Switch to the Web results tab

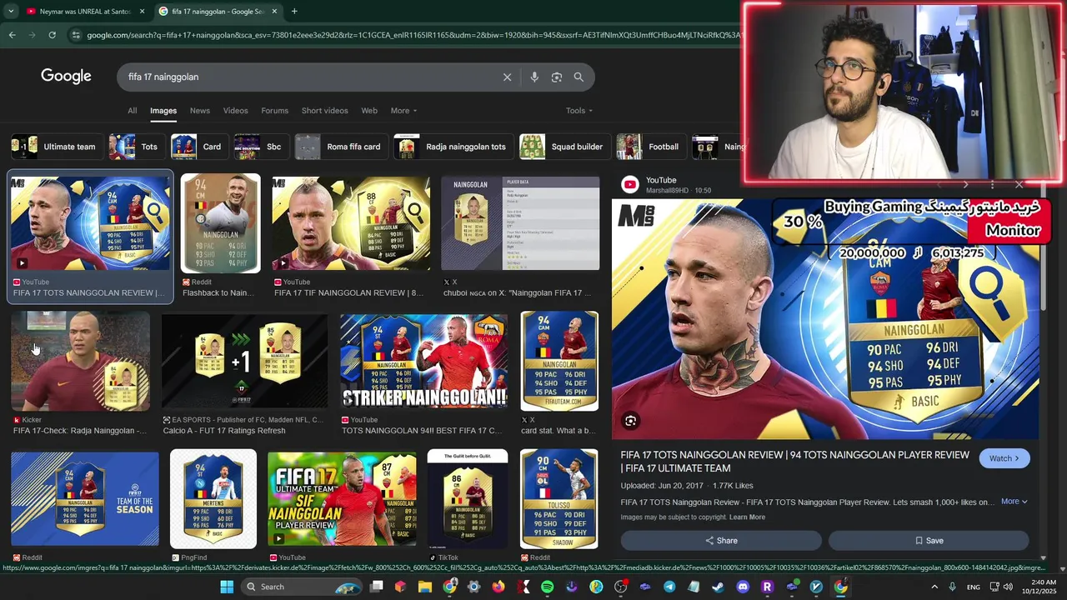pos(369,111)
